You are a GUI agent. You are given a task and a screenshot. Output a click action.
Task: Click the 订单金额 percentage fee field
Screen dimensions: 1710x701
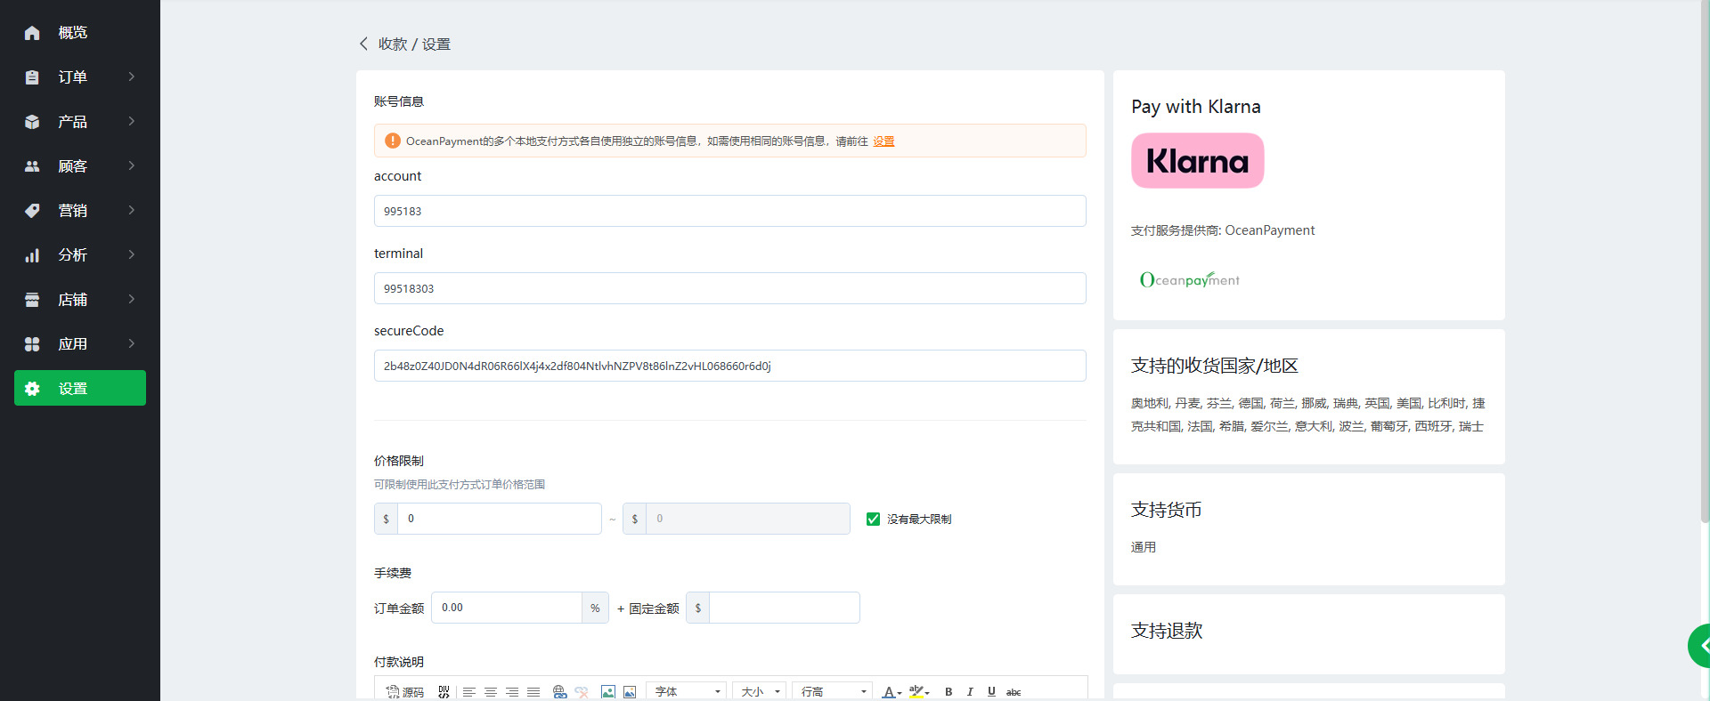click(507, 608)
